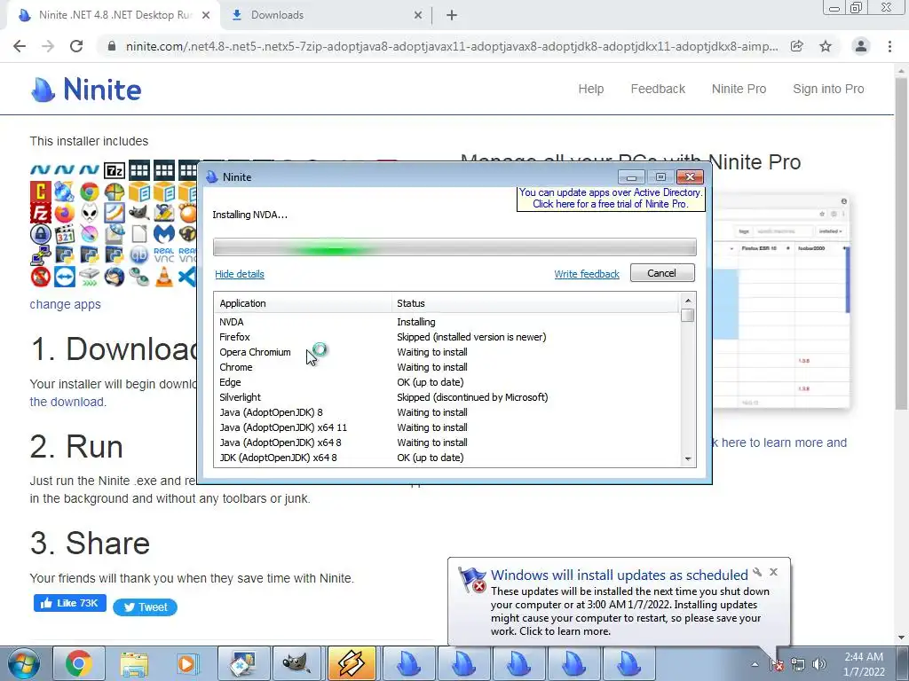Click the yellow Ninite Pro trial tip
The width and height of the screenshot is (909, 681).
pyautogui.click(x=611, y=198)
